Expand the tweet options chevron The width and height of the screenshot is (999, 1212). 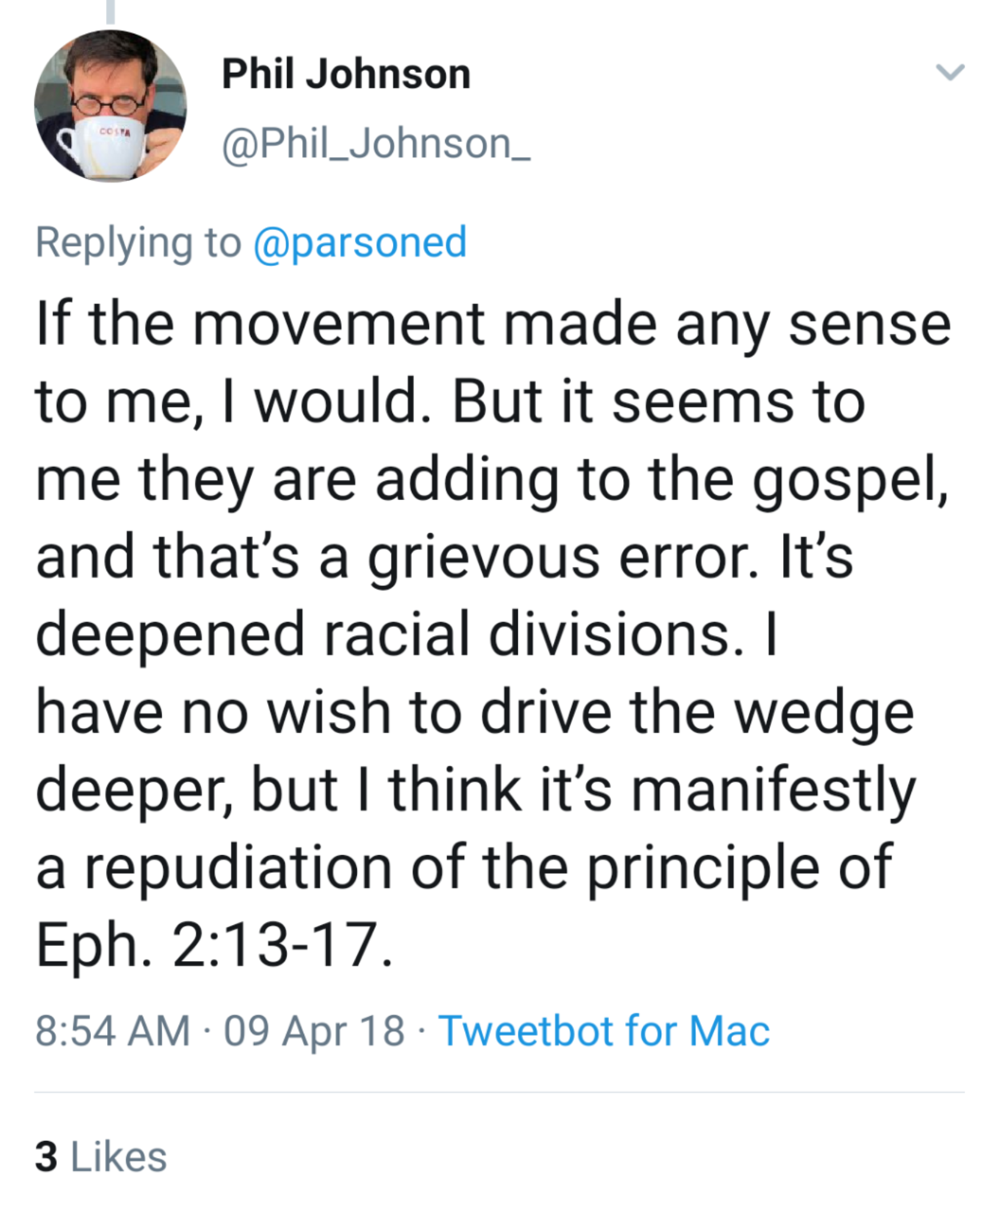tap(950, 72)
